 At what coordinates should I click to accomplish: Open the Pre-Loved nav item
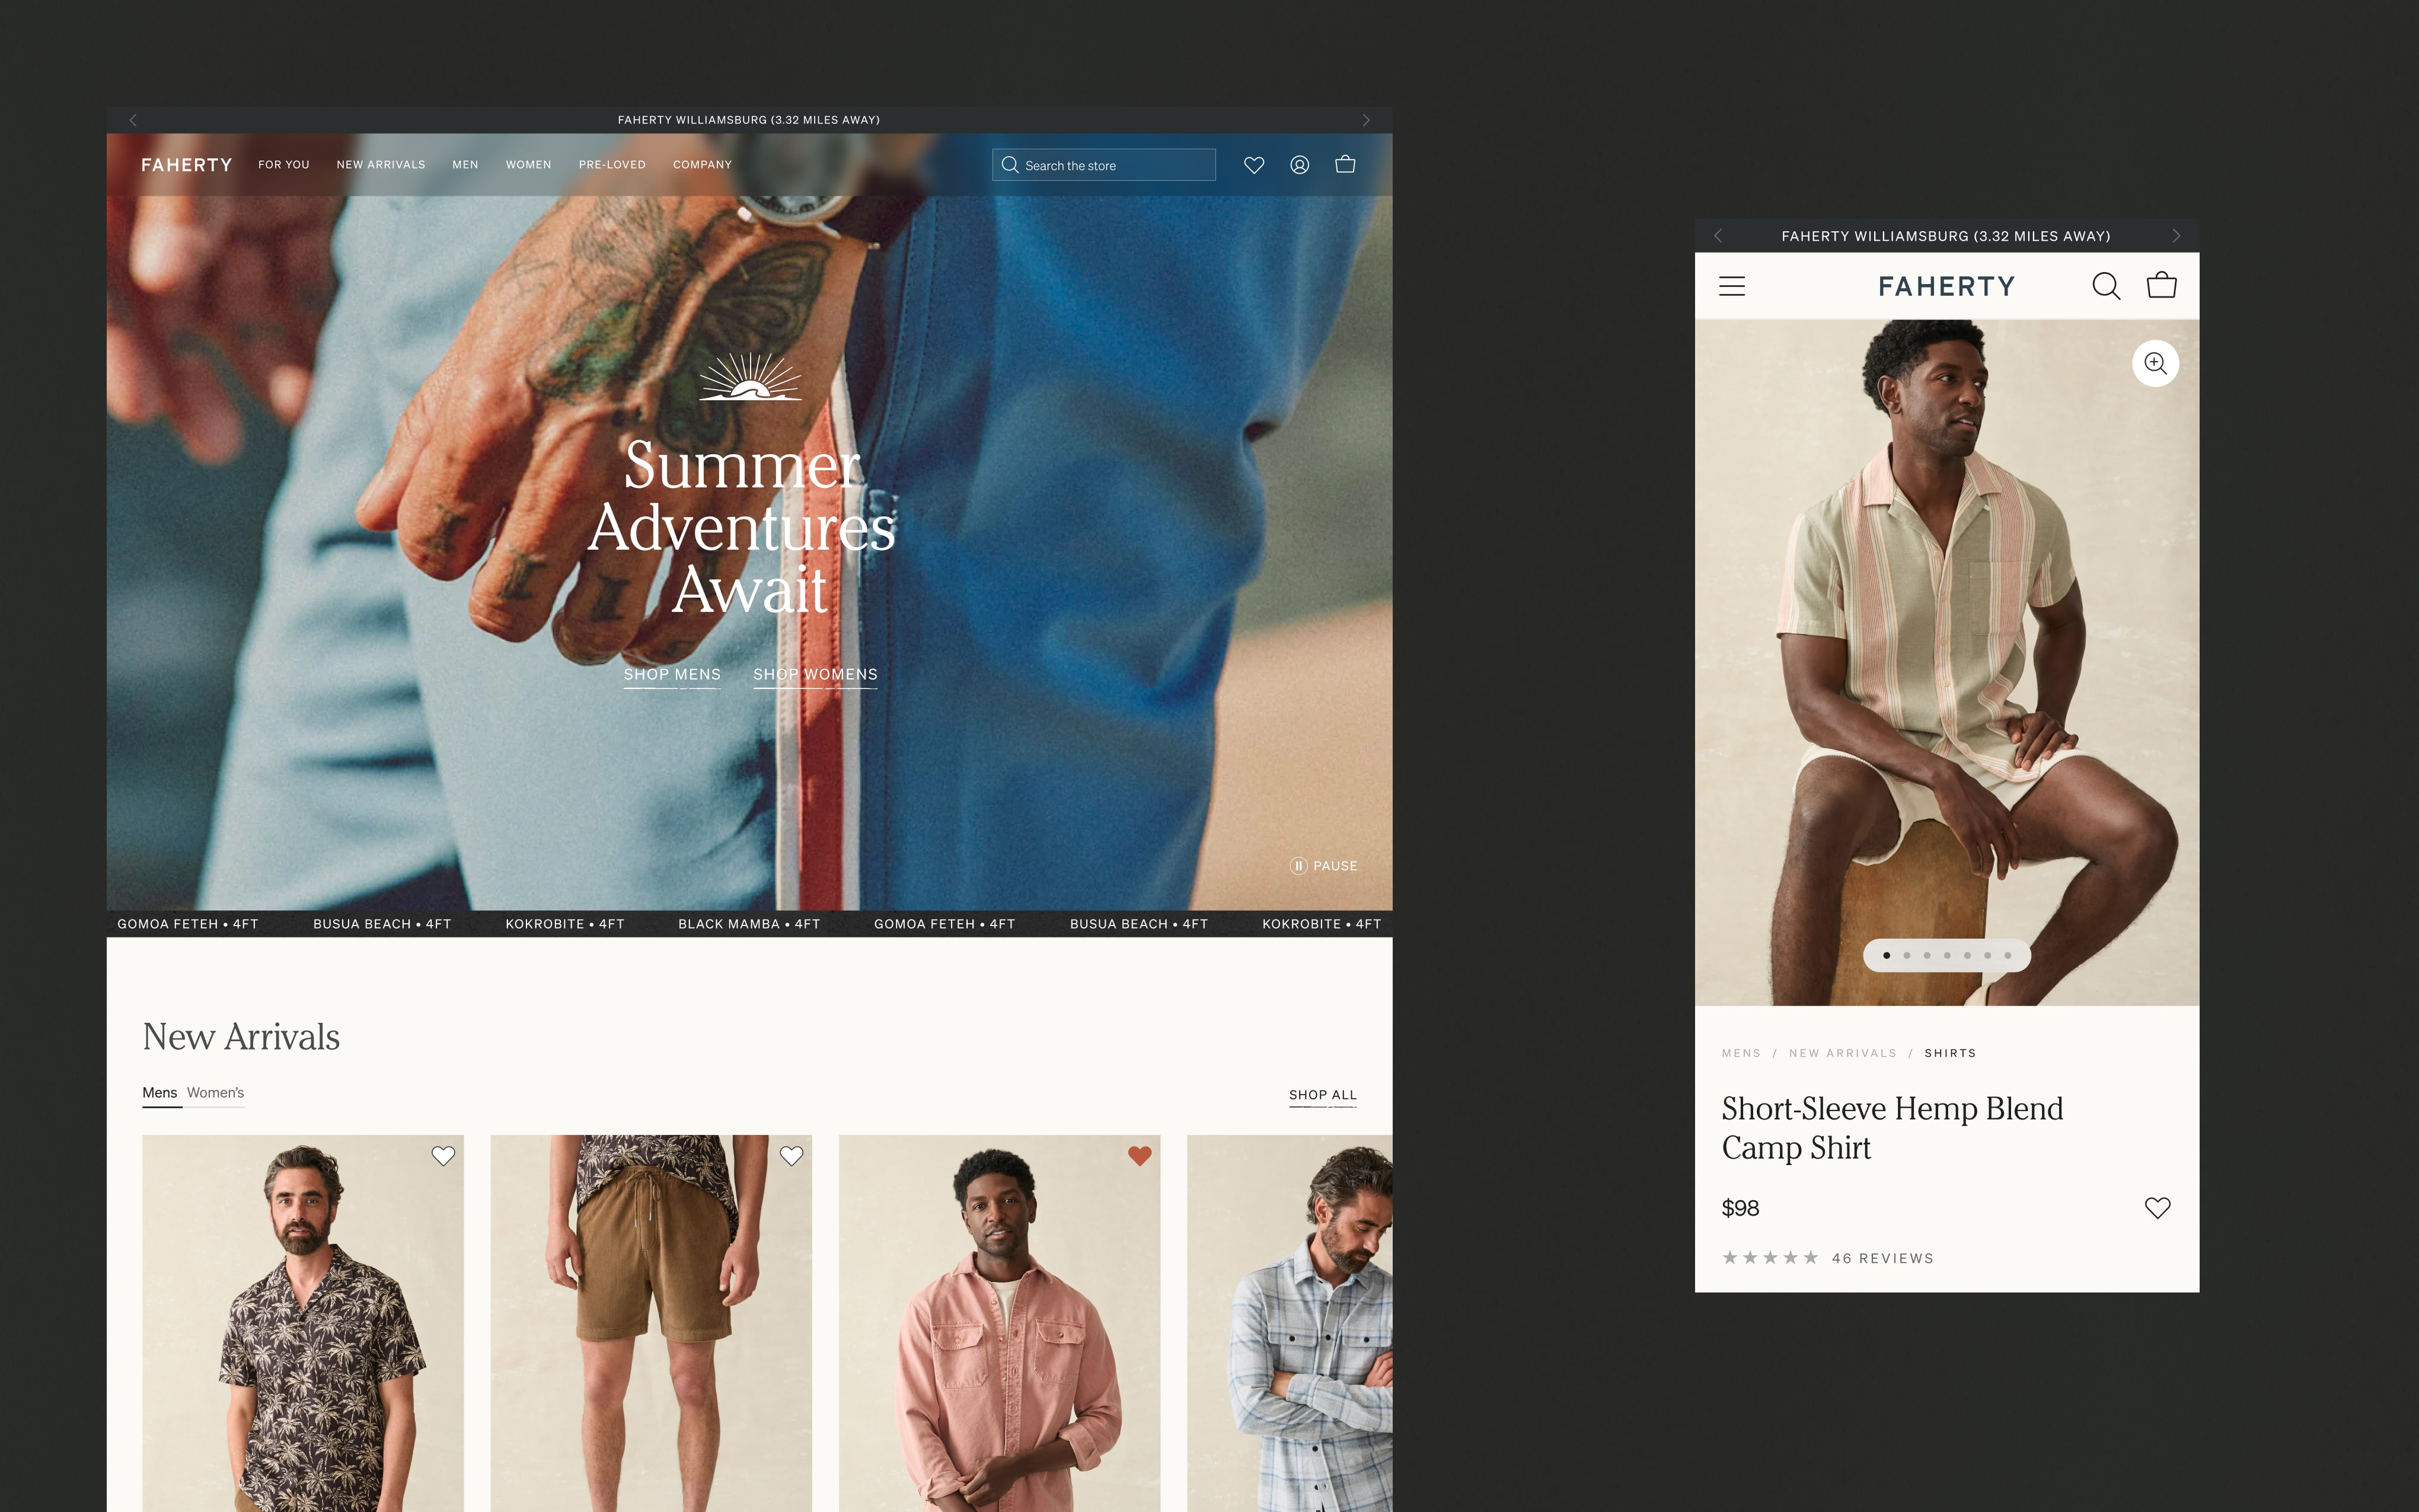612,165
